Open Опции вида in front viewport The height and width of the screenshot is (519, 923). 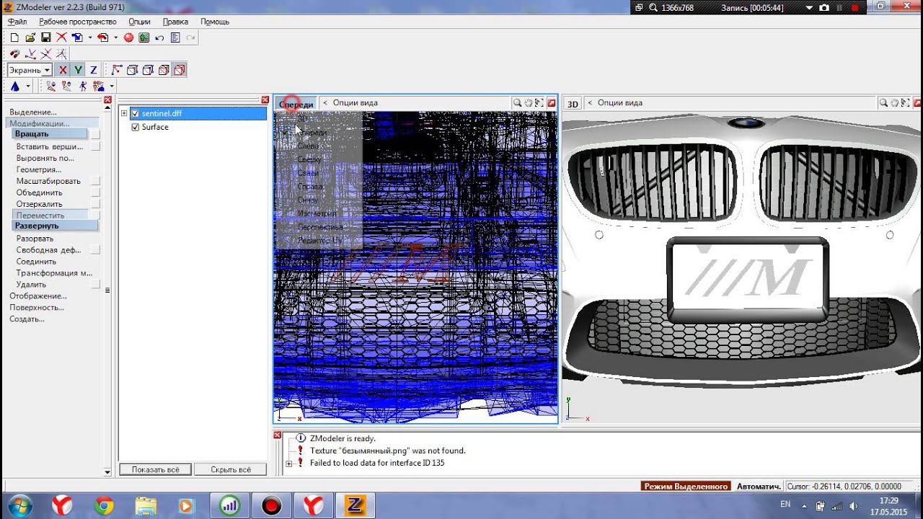pos(355,103)
